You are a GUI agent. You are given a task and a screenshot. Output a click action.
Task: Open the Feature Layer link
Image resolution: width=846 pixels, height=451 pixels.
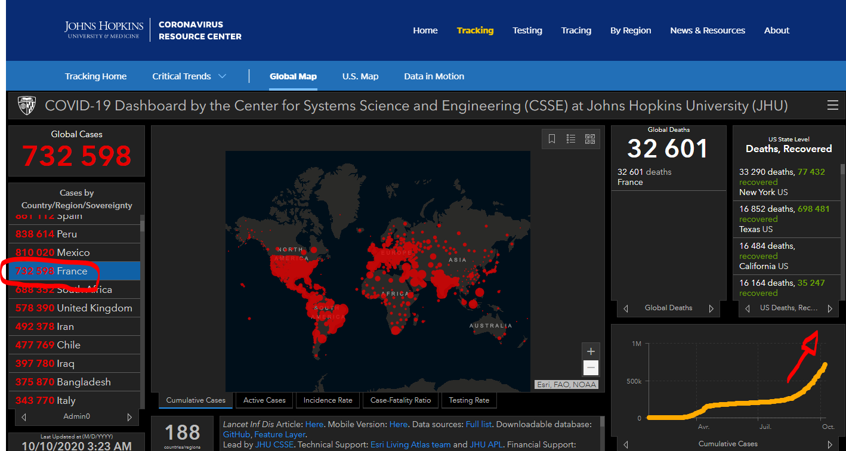coord(280,434)
